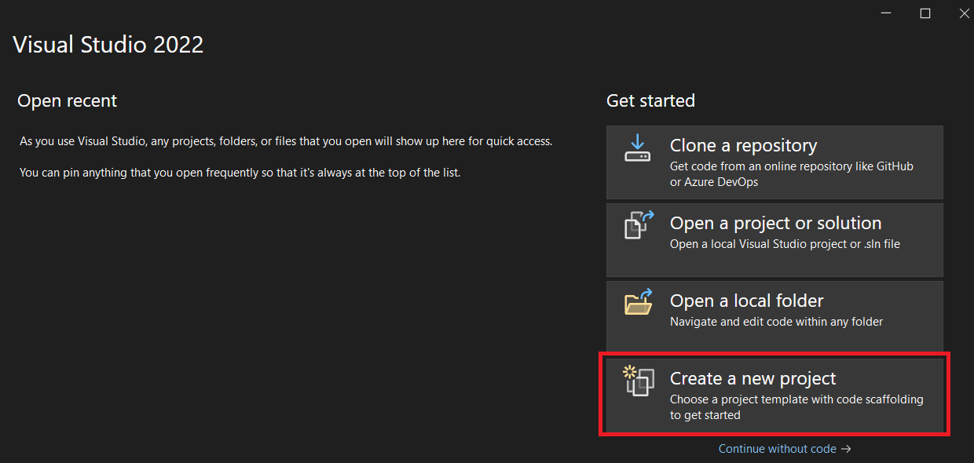Maximize the Visual Studio start window
Image resolution: width=974 pixels, height=463 pixels.
click(x=925, y=13)
